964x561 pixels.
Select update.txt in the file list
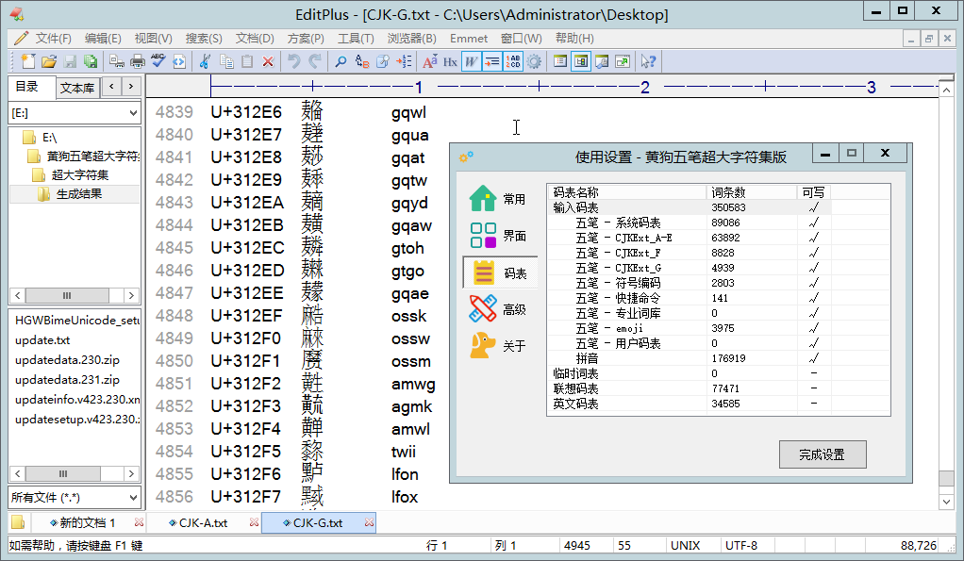pyautogui.click(x=42, y=340)
